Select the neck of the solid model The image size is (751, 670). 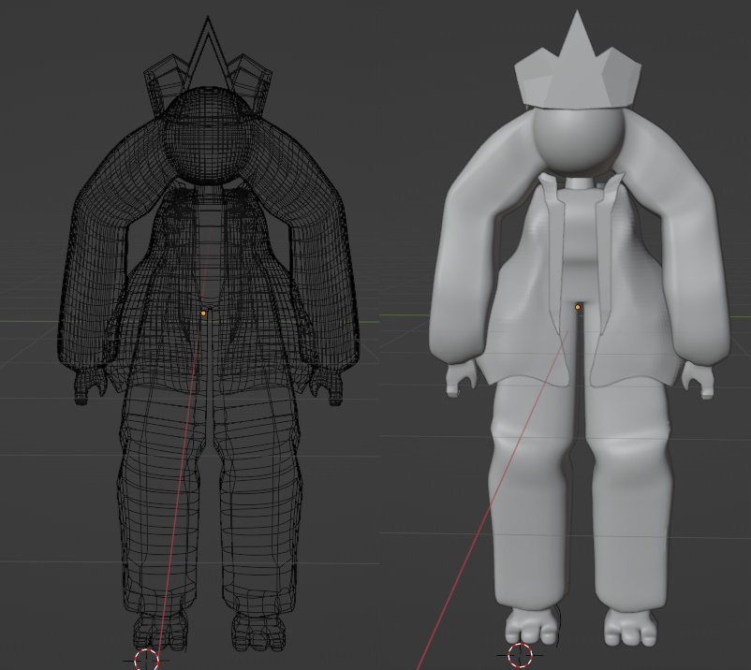[580, 183]
